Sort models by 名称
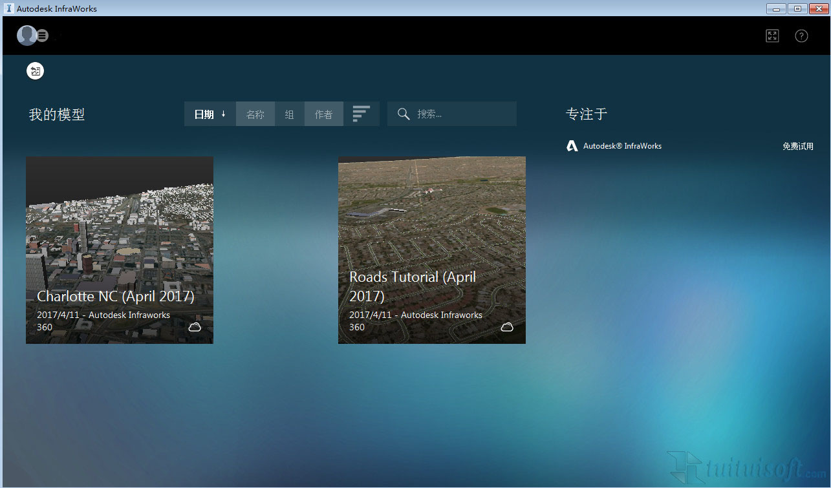The height and width of the screenshot is (488, 831). 255,114
